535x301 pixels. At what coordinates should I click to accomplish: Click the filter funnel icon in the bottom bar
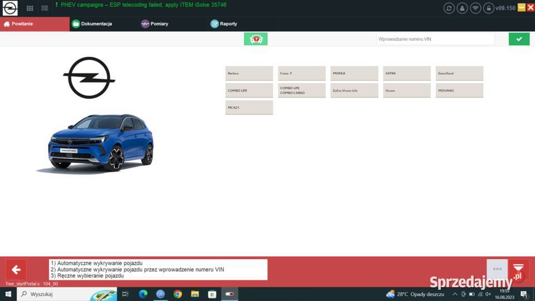click(x=518, y=268)
